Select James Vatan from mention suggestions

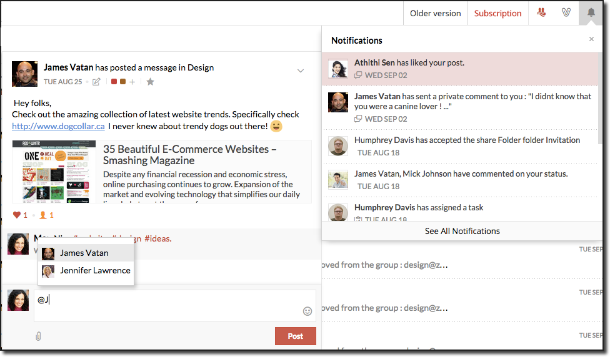coord(84,253)
